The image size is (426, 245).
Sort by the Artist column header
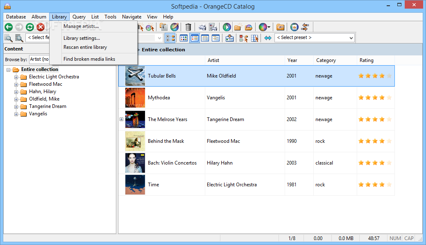tap(245, 60)
